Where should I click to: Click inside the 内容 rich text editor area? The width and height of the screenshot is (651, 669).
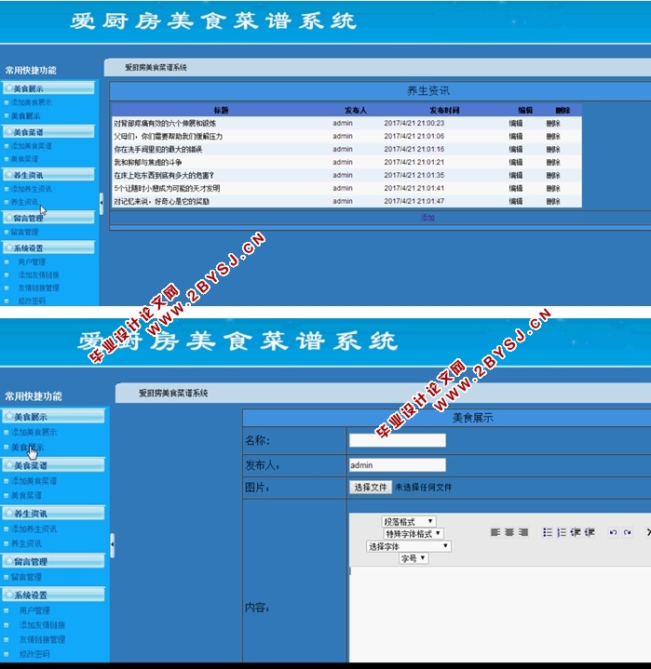pyautogui.click(x=500, y=614)
